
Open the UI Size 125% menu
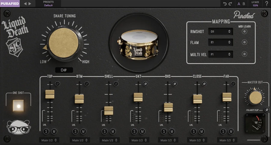pyautogui.click(x=255, y=4)
